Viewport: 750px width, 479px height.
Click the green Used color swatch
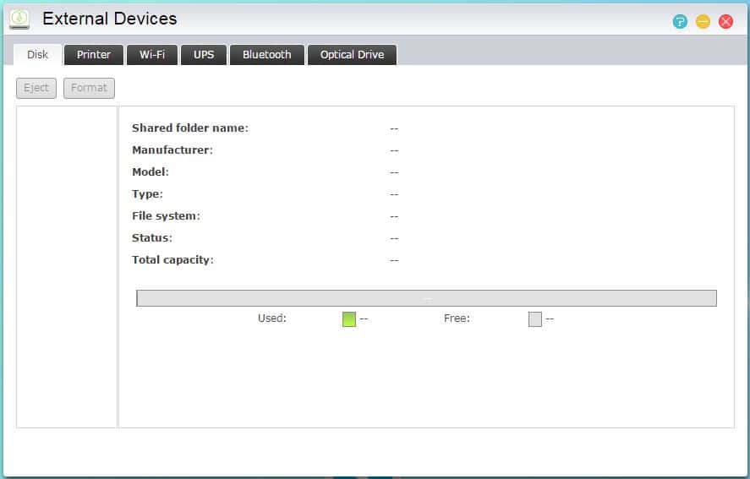(x=349, y=319)
